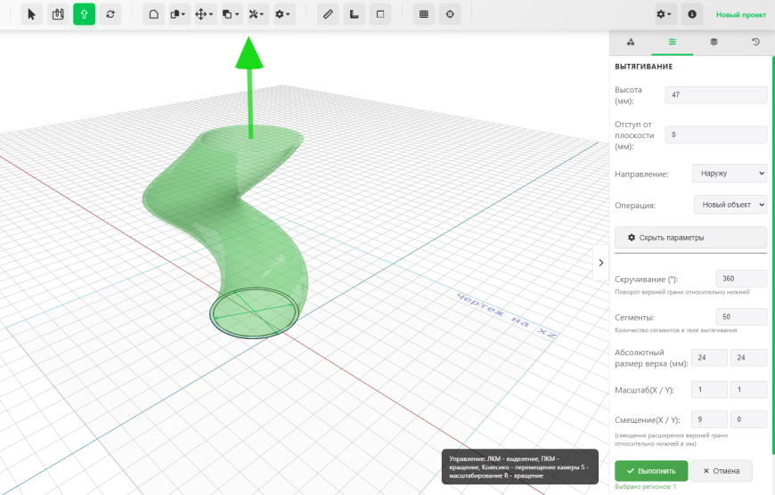Open the copy objects dropdown tool

179,14
